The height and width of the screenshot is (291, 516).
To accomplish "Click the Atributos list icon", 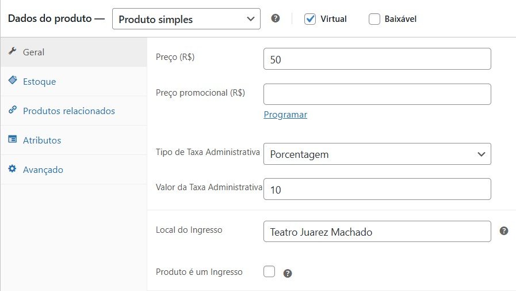I will coord(12,140).
